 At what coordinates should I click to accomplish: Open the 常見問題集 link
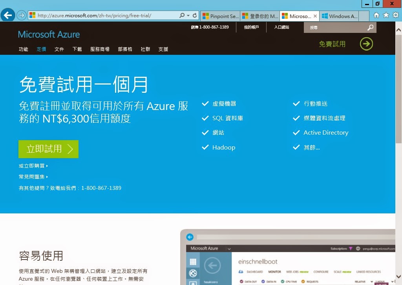(33, 177)
